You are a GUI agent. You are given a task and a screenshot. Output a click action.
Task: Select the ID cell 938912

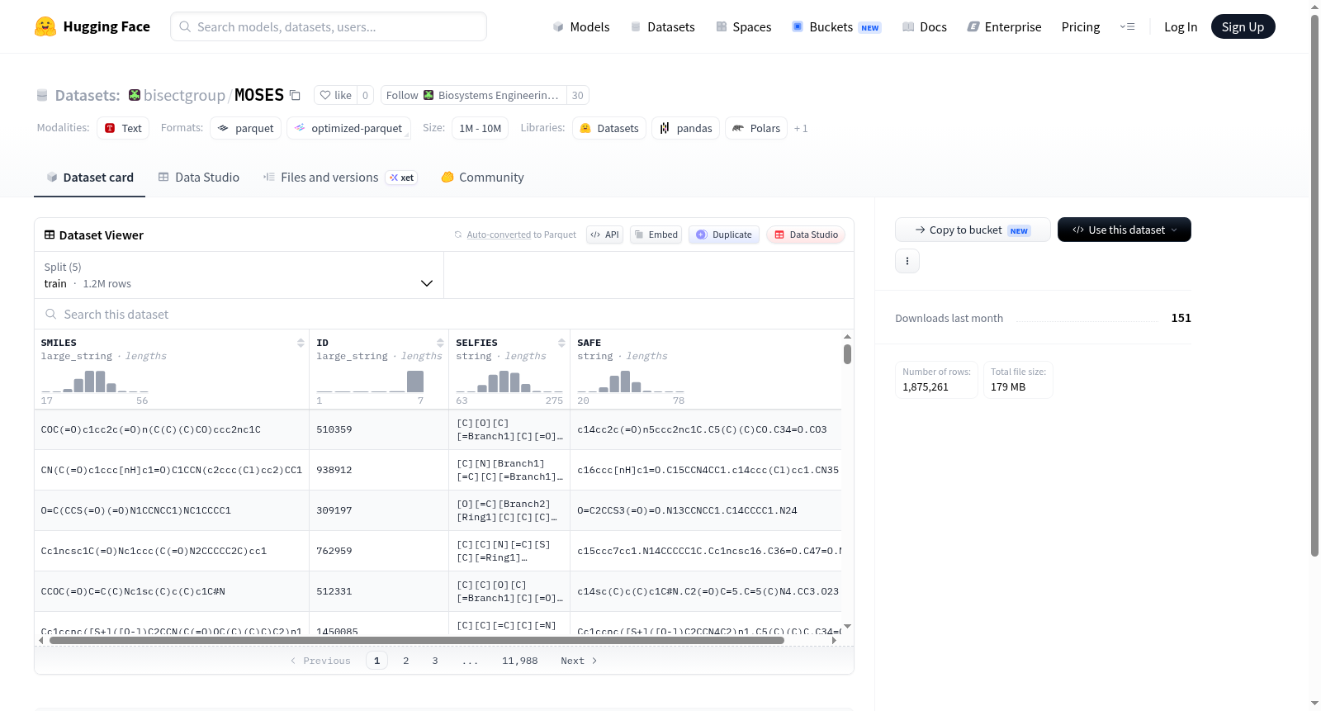click(379, 470)
